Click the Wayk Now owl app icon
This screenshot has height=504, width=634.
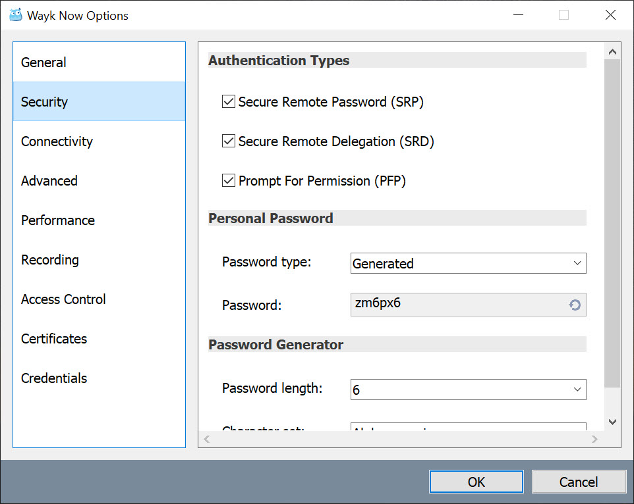click(x=15, y=15)
